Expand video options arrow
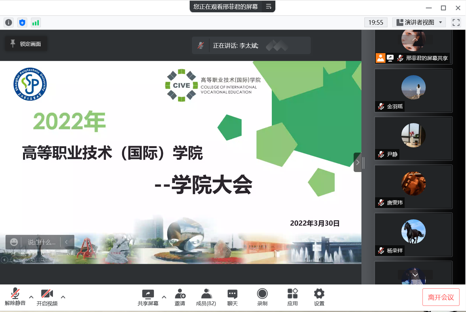The width and height of the screenshot is (466, 312). point(63,297)
